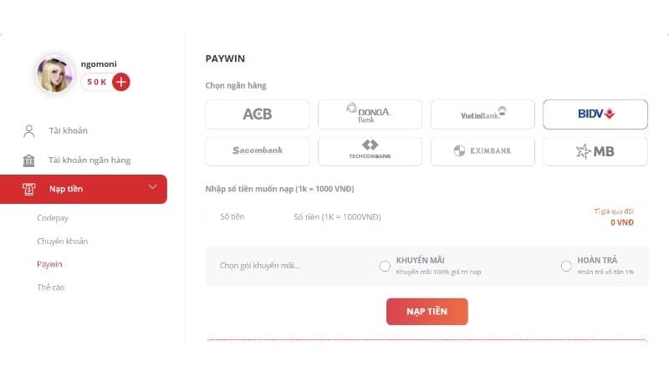Screen dimensions: 669x376
Task: Go to Chuyển khoản submenu item
Action: click(62, 241)
